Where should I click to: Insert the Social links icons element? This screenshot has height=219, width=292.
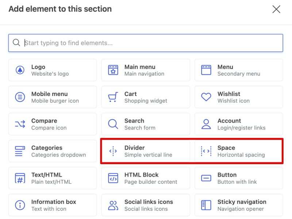point(146,205)
